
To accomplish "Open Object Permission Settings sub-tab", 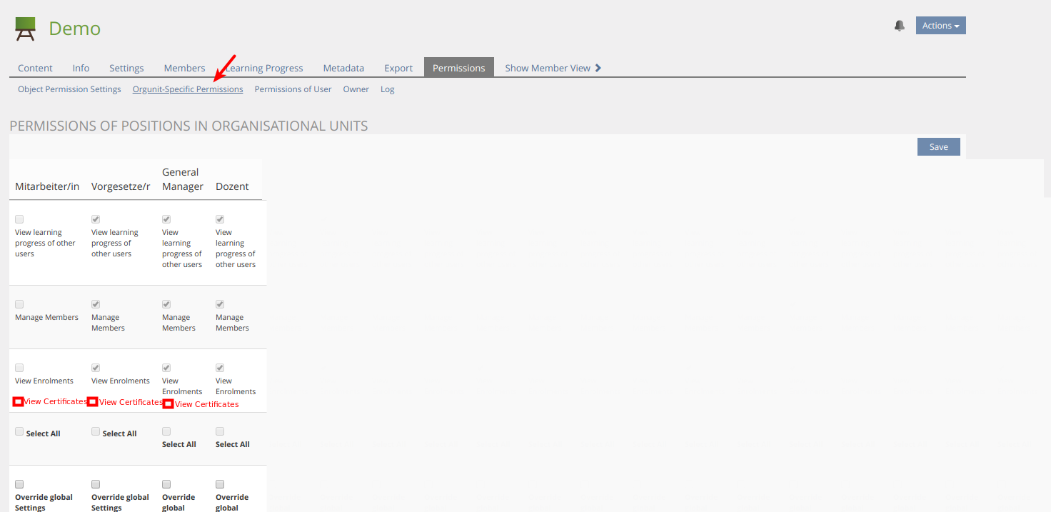I will click(69, 89).
